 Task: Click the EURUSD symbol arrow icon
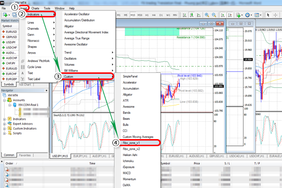point(3,31)
